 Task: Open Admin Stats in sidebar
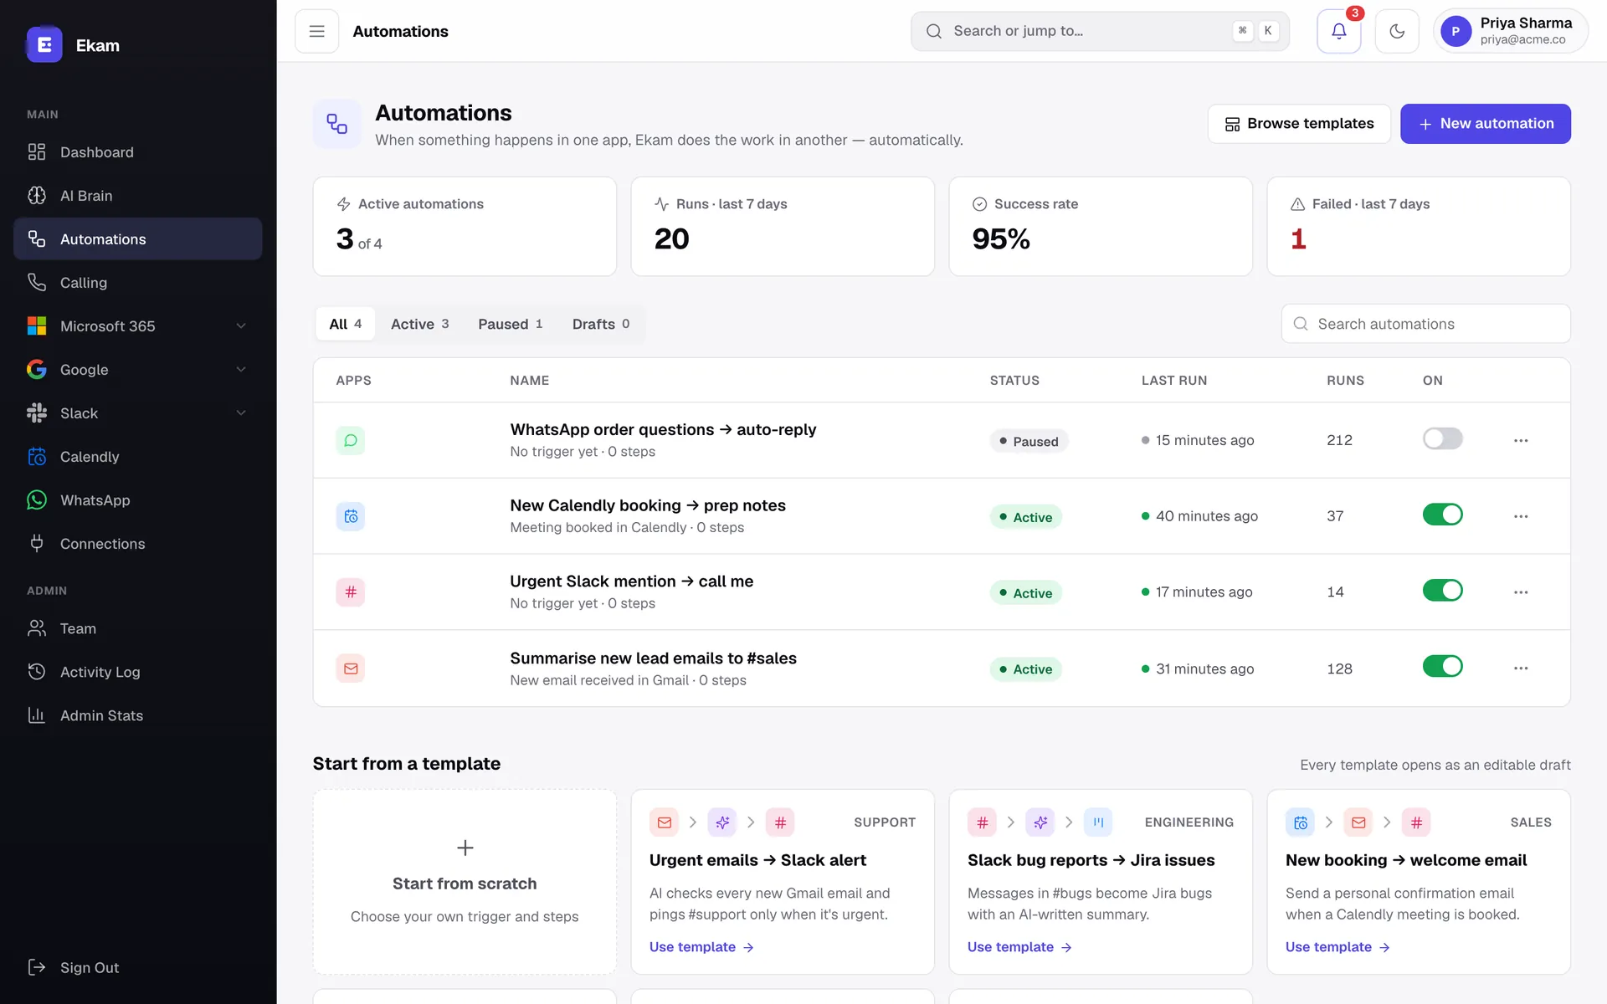(138, 715)
